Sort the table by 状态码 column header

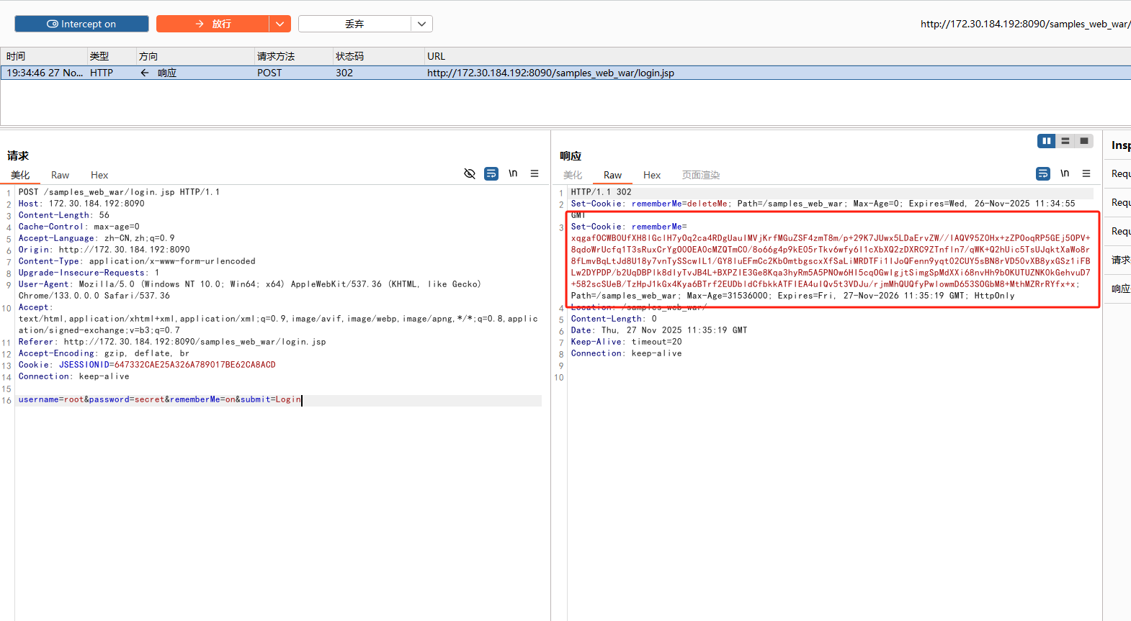(x=349, y=56)
